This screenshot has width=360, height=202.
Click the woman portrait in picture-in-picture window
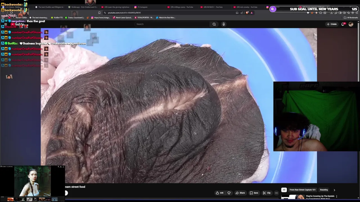[33, 181]
